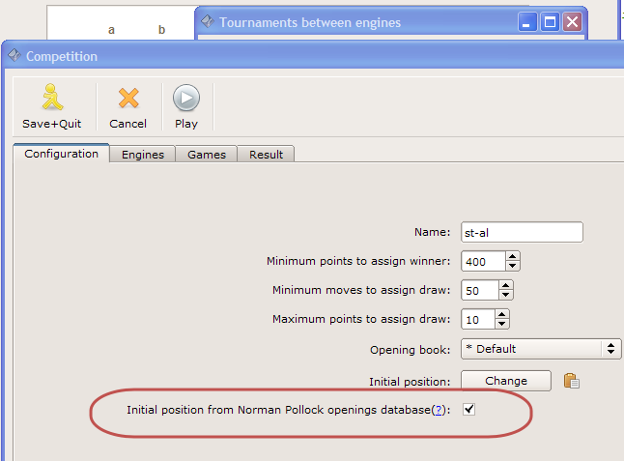Click the Save+Quit toolbar icon
Image resolution: width=624 pixels, height=461 pixels.
pyautogui.click(x=52, y=97)
